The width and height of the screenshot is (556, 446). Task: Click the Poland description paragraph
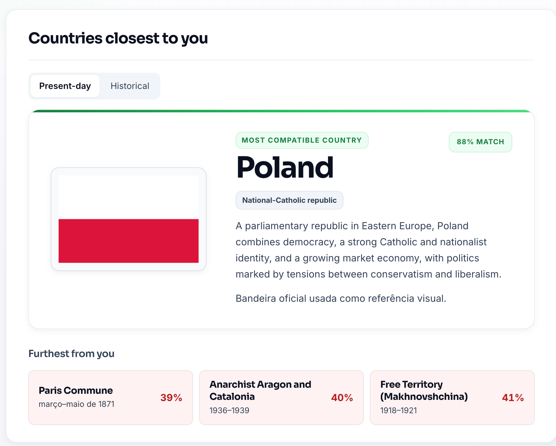(x=368, y=250)
